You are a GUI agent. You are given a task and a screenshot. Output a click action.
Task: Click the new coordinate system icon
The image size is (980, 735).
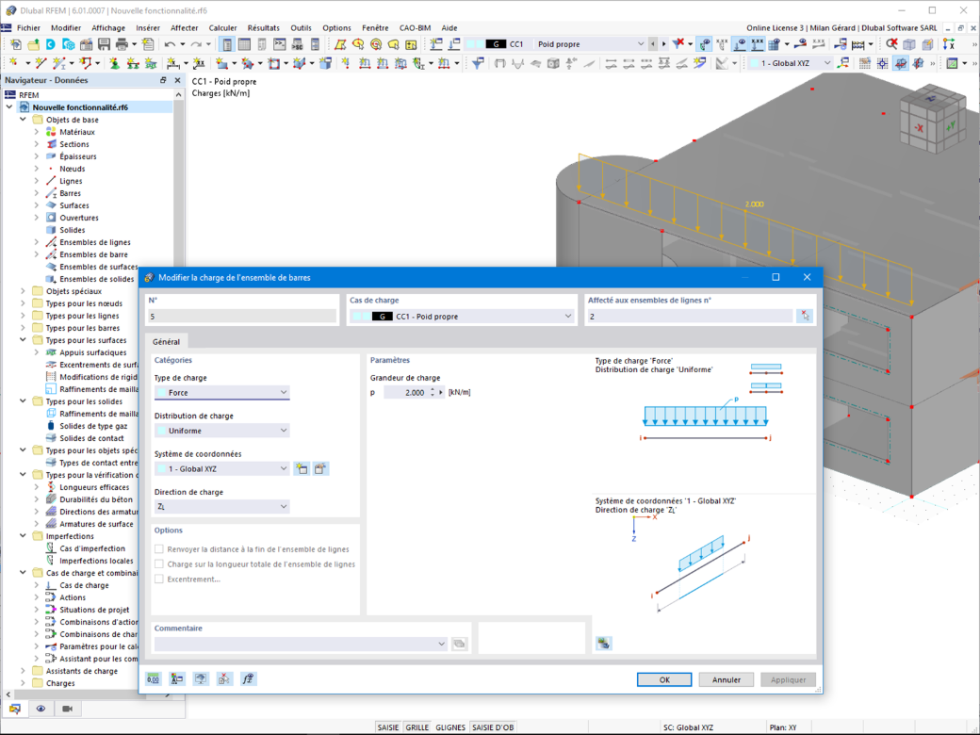tap(302, 468)
